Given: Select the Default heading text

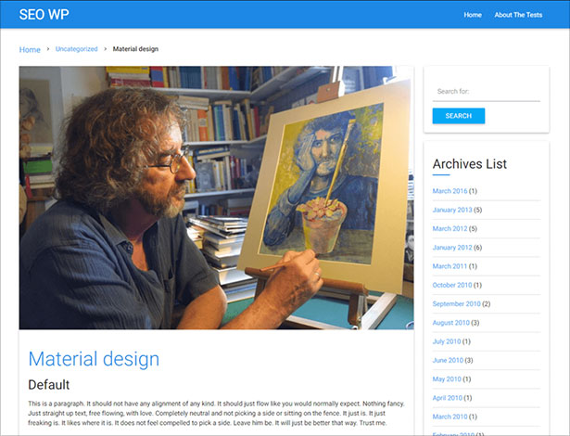Looking at the screenshot, I should pyautogui.click(x=49, y=385).
